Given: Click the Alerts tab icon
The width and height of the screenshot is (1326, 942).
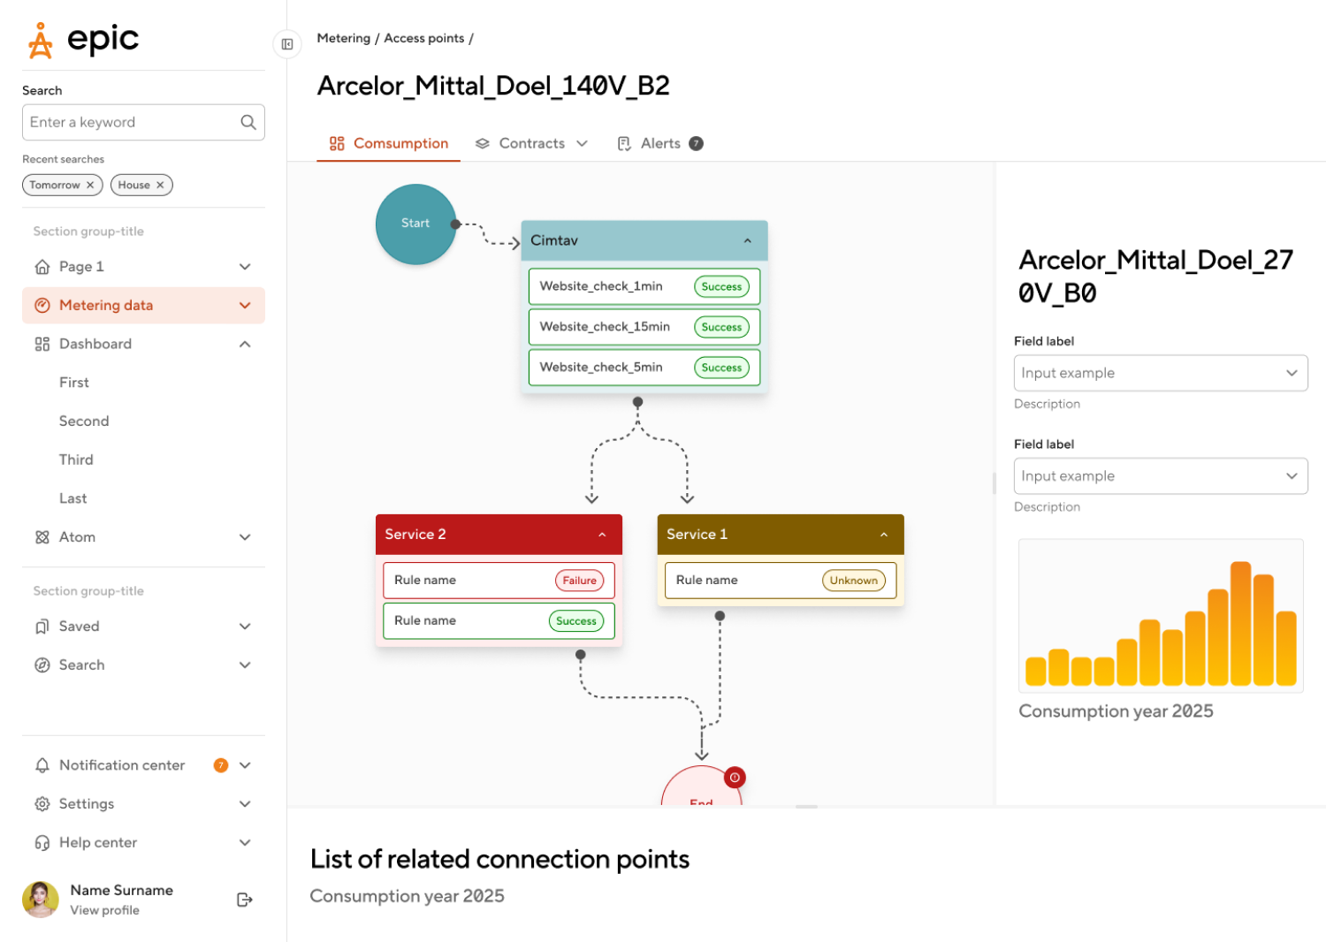Looking at the screenshot, I should point(624,143).
